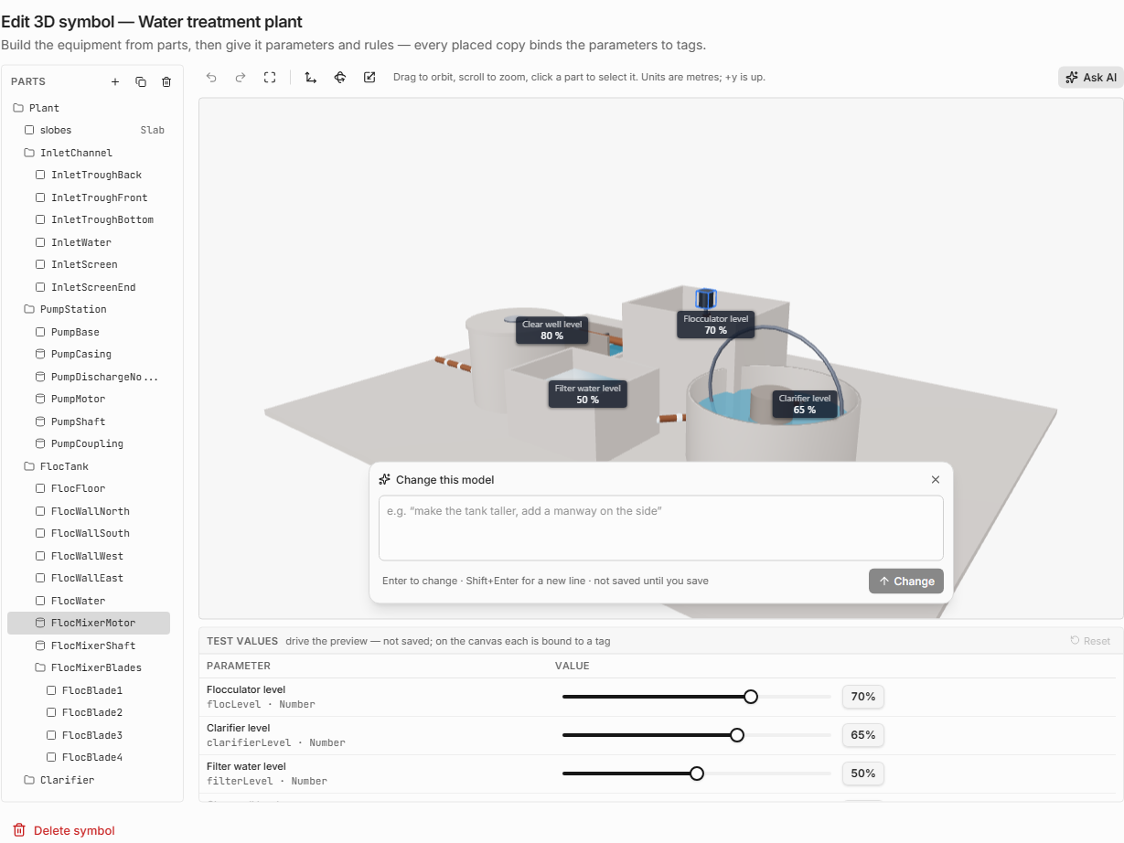The image size is (1124, 843).
Task: Click the model change prompt text box
Action: (661, 528)
